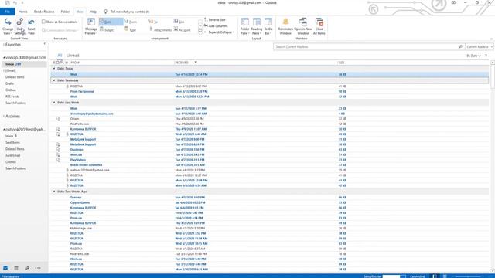The image size is (495, 278).
Task: Open the Home ribbon tab
Action: click(22, 12)
